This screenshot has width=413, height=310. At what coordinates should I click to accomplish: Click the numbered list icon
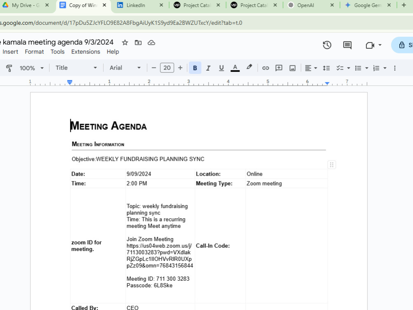click(x=376, y=68)
